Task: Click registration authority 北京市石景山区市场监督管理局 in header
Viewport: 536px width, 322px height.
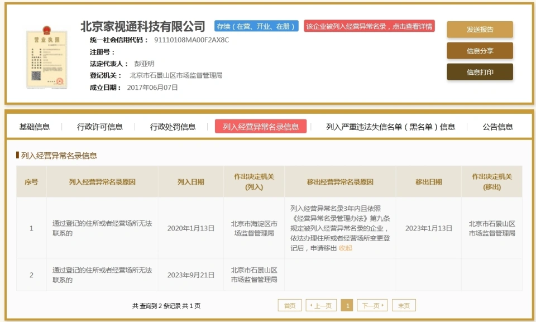Action: click(176, 75)
